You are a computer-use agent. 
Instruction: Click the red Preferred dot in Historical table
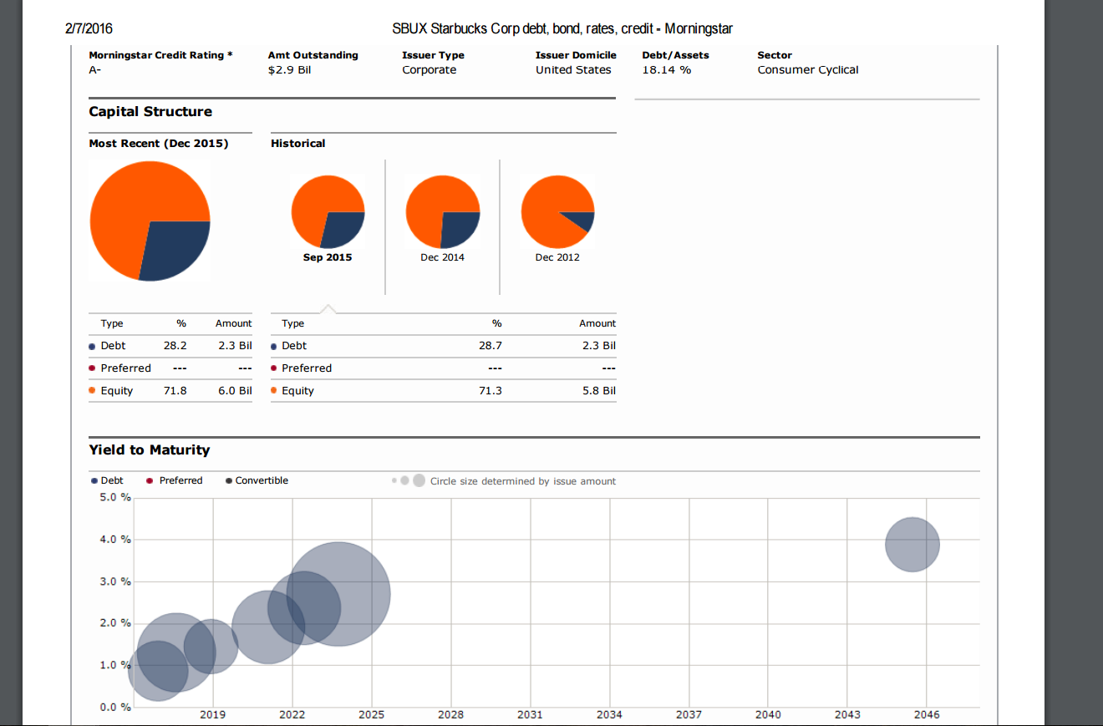[x=274, y=368]
